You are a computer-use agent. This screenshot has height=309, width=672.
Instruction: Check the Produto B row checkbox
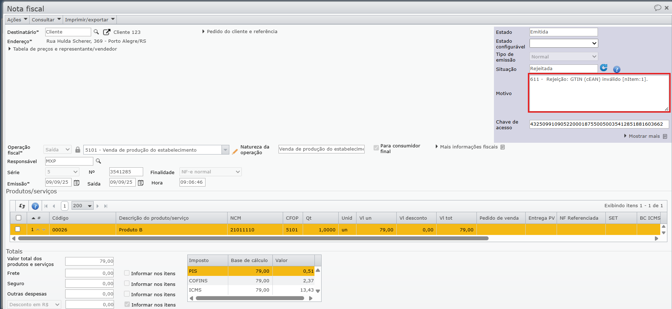[x=18, y=229]
